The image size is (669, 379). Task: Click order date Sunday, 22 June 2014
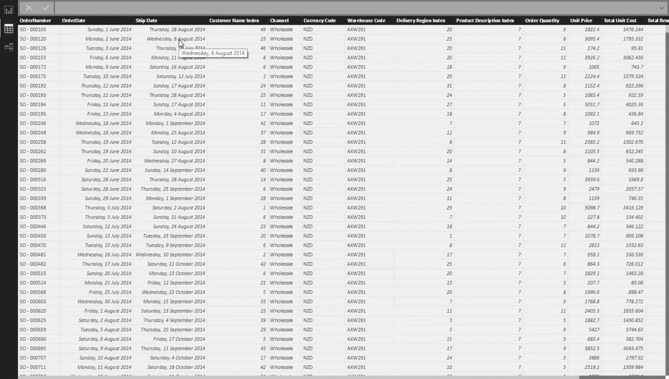[108, 170]
